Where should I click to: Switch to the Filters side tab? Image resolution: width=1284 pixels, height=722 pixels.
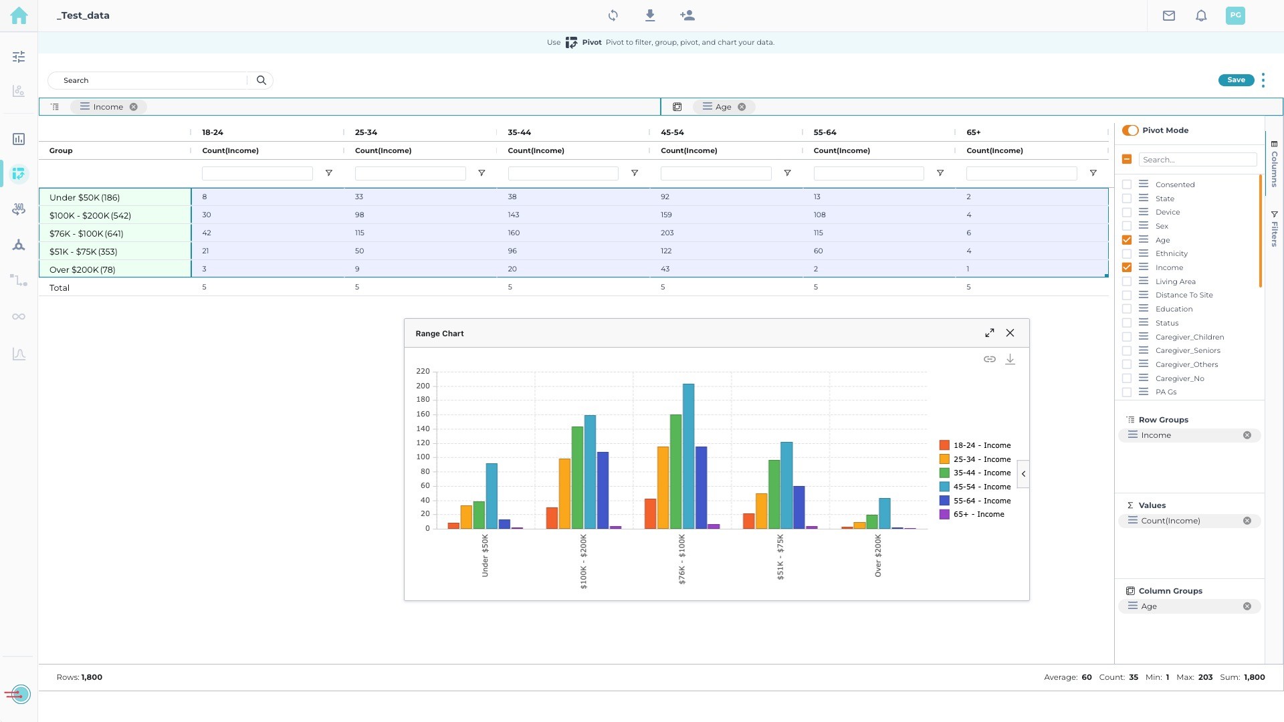pyautogui.click(x=1274, y=229)
